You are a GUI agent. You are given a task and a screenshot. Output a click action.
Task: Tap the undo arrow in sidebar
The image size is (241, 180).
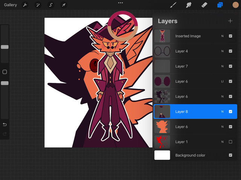click(5, 124)
